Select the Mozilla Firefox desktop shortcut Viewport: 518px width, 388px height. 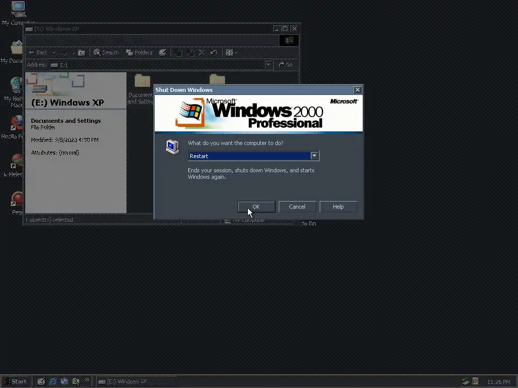[x=17, y=123]
